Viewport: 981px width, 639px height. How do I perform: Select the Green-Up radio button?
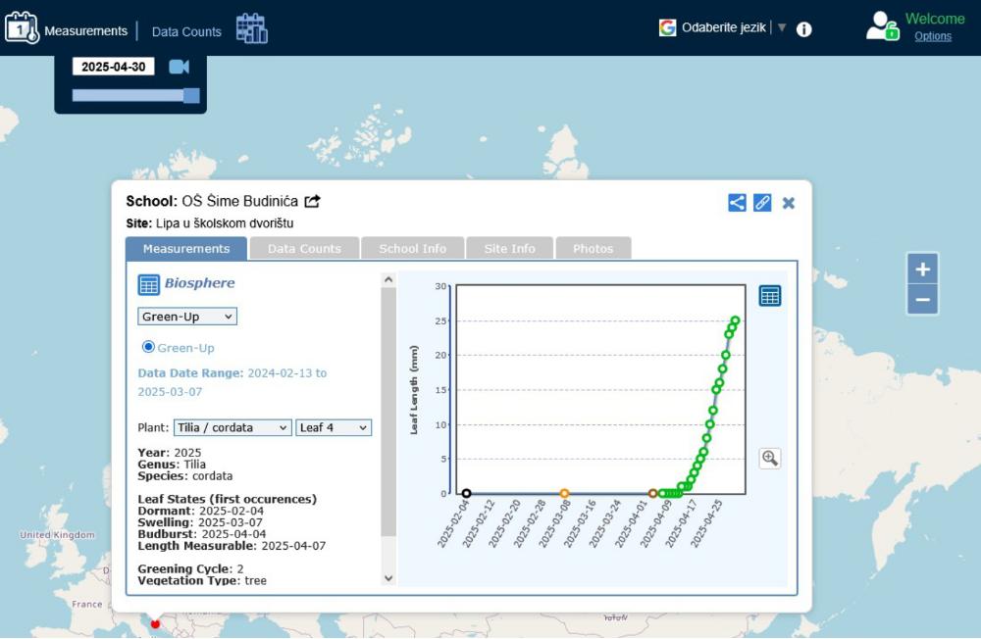click(x=149, y=347)
